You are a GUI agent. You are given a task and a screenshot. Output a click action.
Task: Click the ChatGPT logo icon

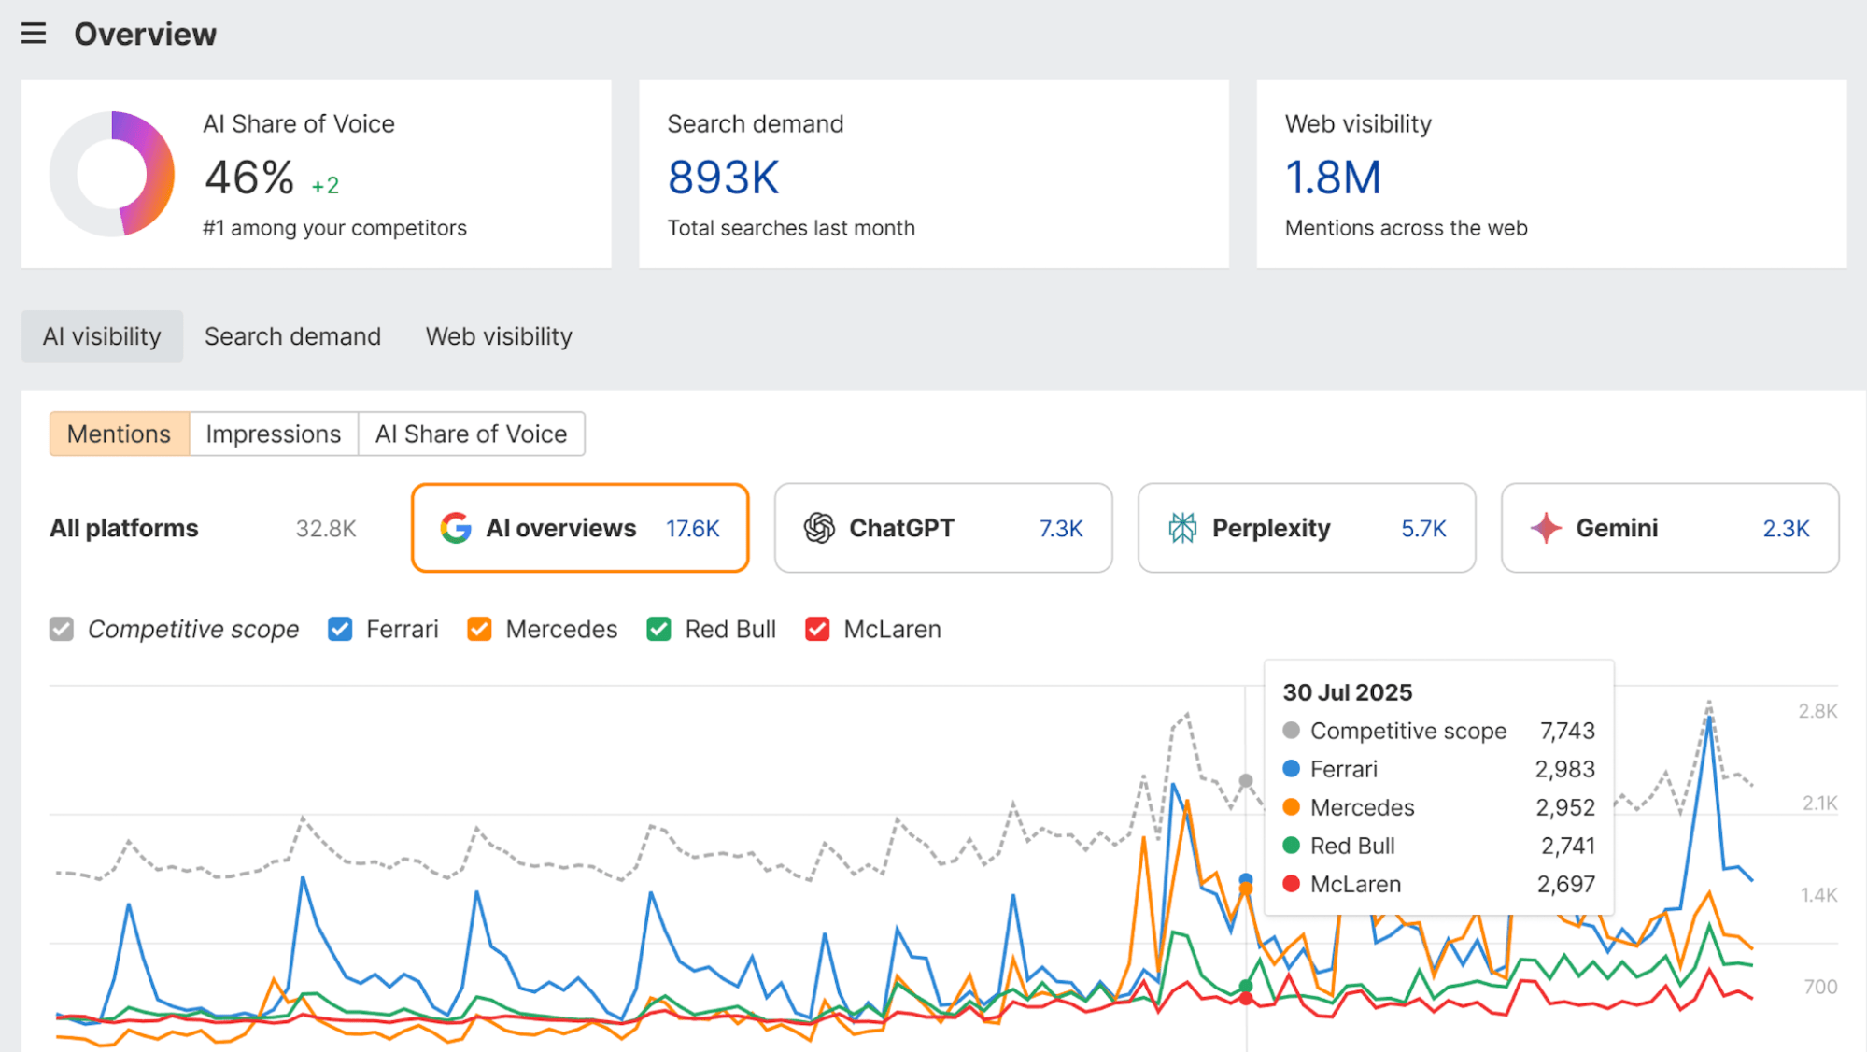[821, 527]
